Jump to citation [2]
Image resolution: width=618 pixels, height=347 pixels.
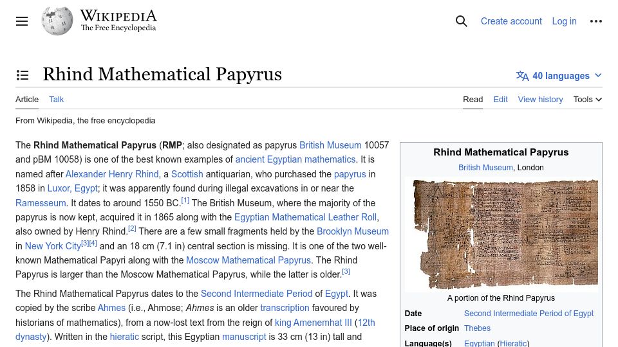pyautogui.click(x=132, y=229)
